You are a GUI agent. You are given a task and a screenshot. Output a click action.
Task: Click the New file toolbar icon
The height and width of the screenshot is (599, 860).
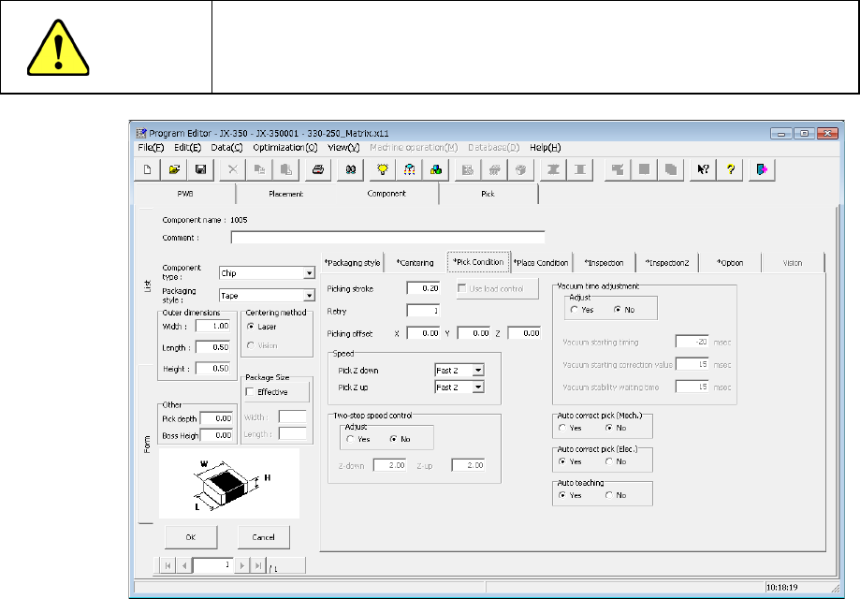pos(148,169)
